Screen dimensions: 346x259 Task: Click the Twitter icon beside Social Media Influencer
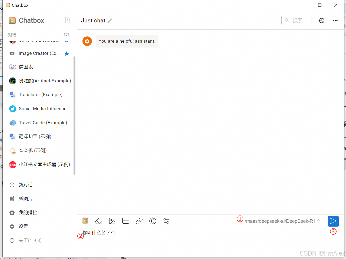[x=13, y=109]
